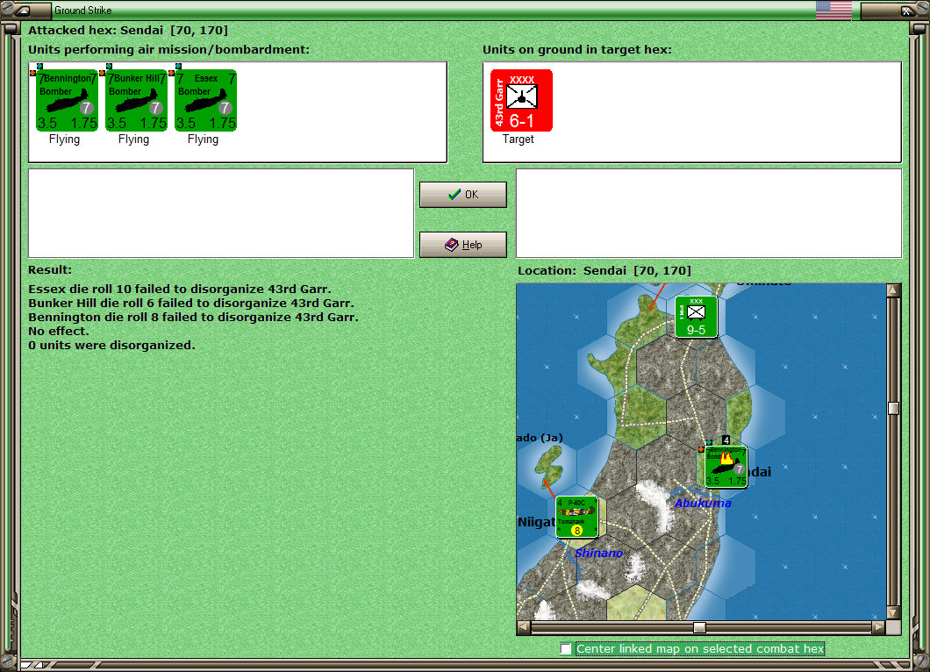Open the Help button

(463, 245)
